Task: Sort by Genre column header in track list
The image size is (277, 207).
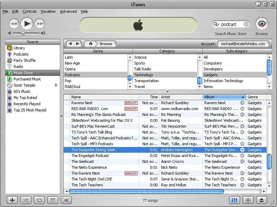Action: [256, 97]
